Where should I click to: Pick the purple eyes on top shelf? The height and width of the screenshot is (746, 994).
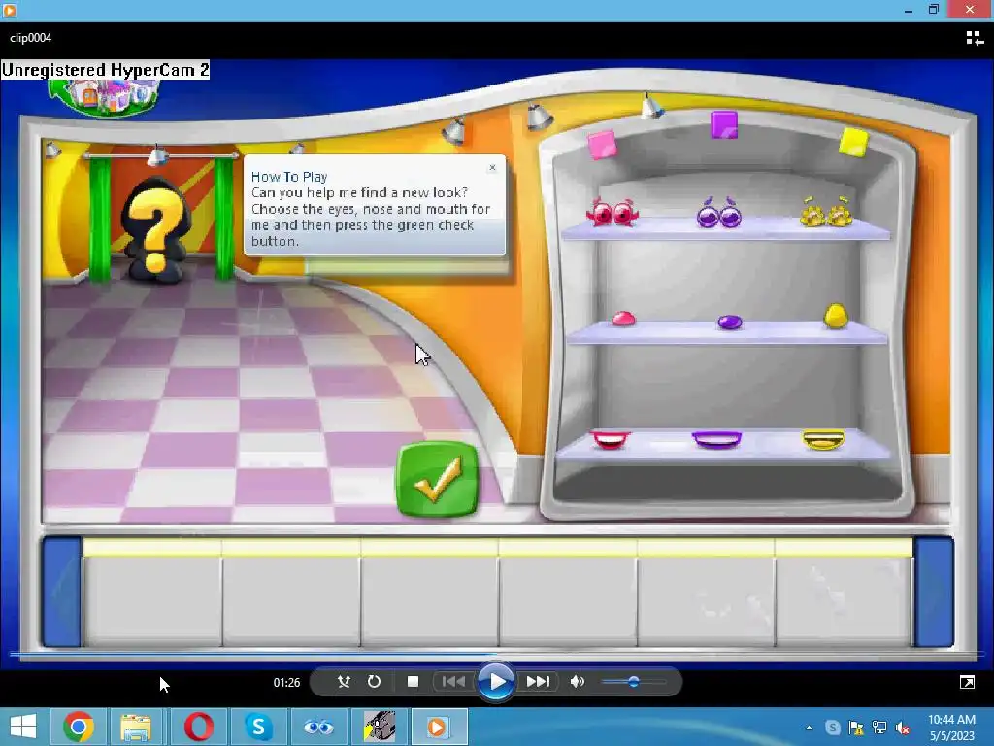719,213
